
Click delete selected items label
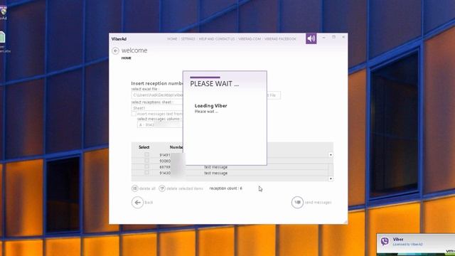(185, 188)
